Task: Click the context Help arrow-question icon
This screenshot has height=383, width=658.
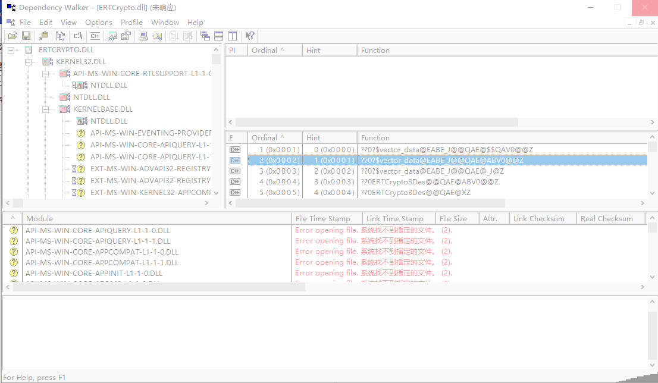Action: pos(250,36)
